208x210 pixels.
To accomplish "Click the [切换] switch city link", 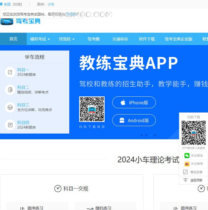I will pos(17,4).
